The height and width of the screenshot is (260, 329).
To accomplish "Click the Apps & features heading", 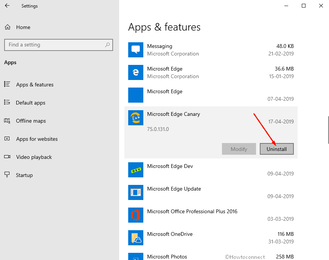I will click(x=164, y=27).
